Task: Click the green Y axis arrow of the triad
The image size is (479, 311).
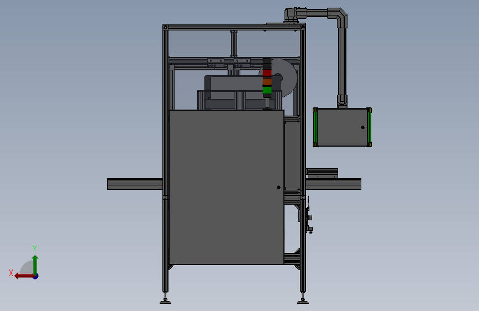Action: [x=35, y=265]
